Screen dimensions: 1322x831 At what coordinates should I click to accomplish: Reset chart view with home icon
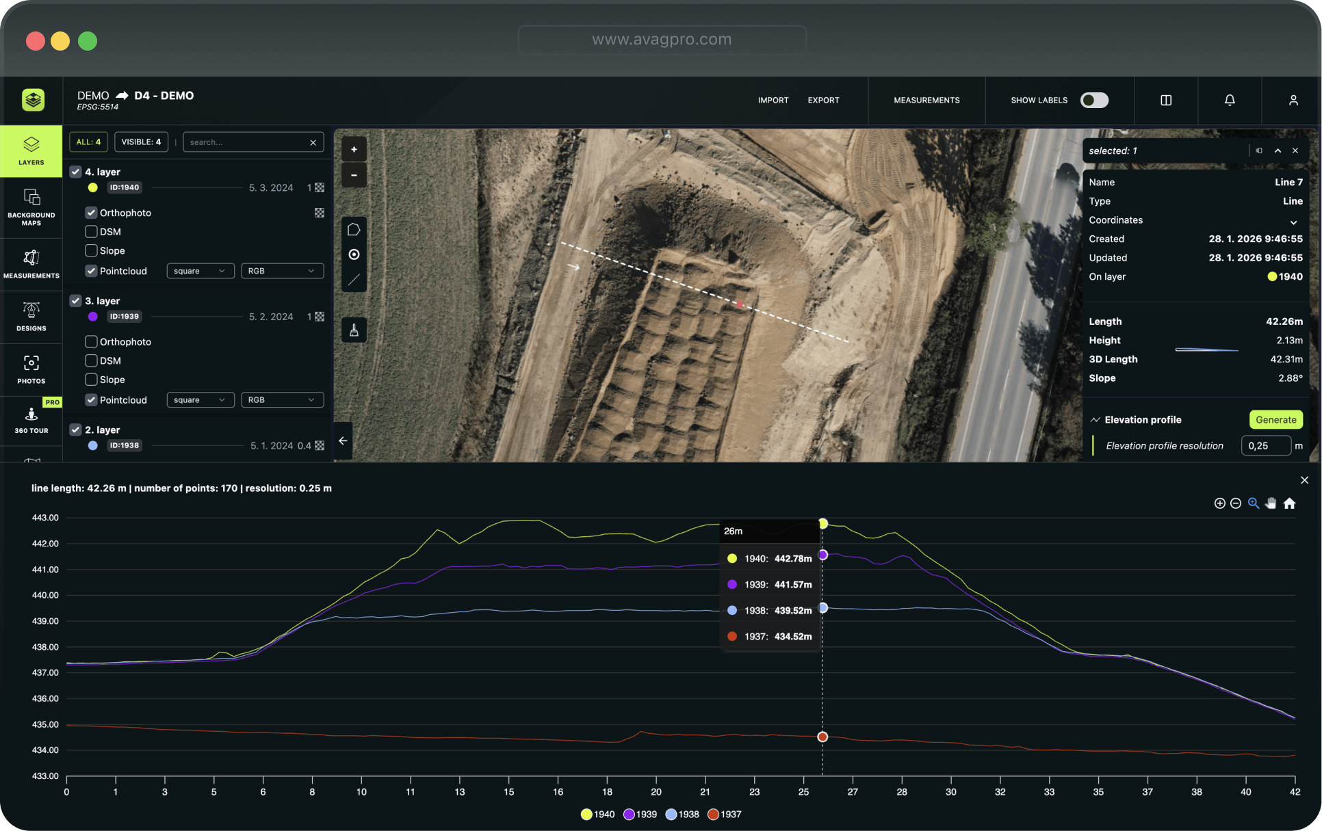click(x=1289, y=503)
